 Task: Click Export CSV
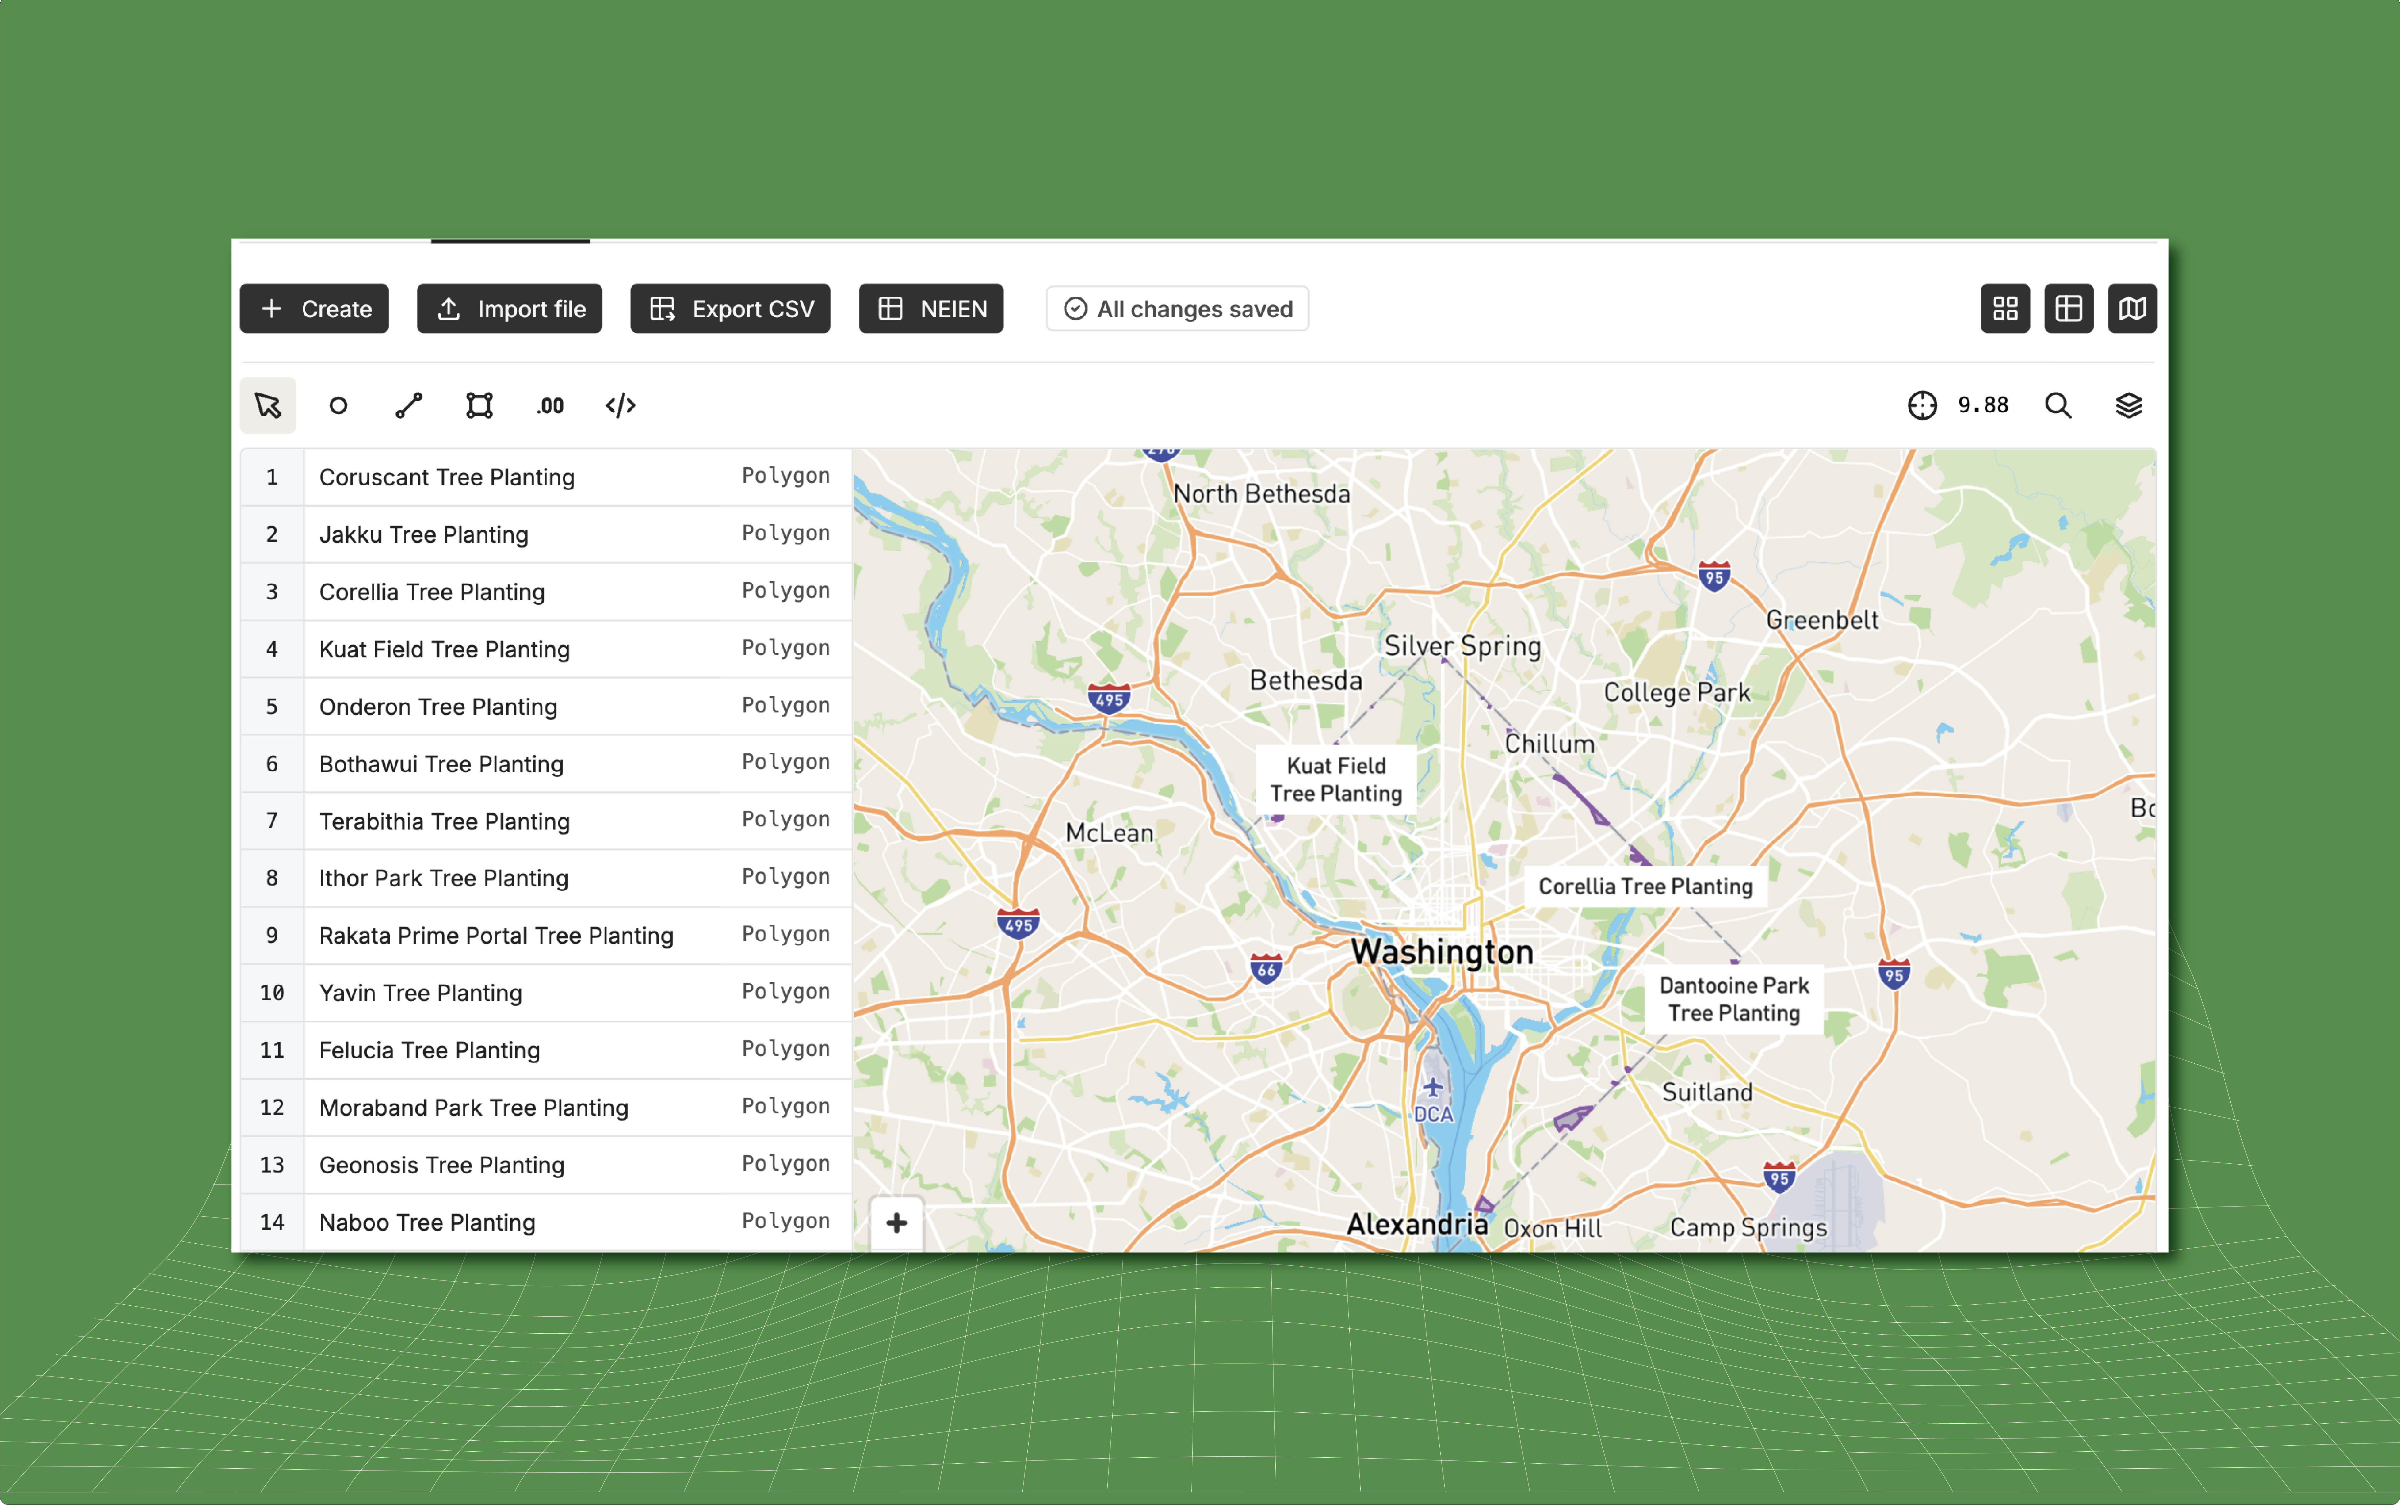(731, 309)
